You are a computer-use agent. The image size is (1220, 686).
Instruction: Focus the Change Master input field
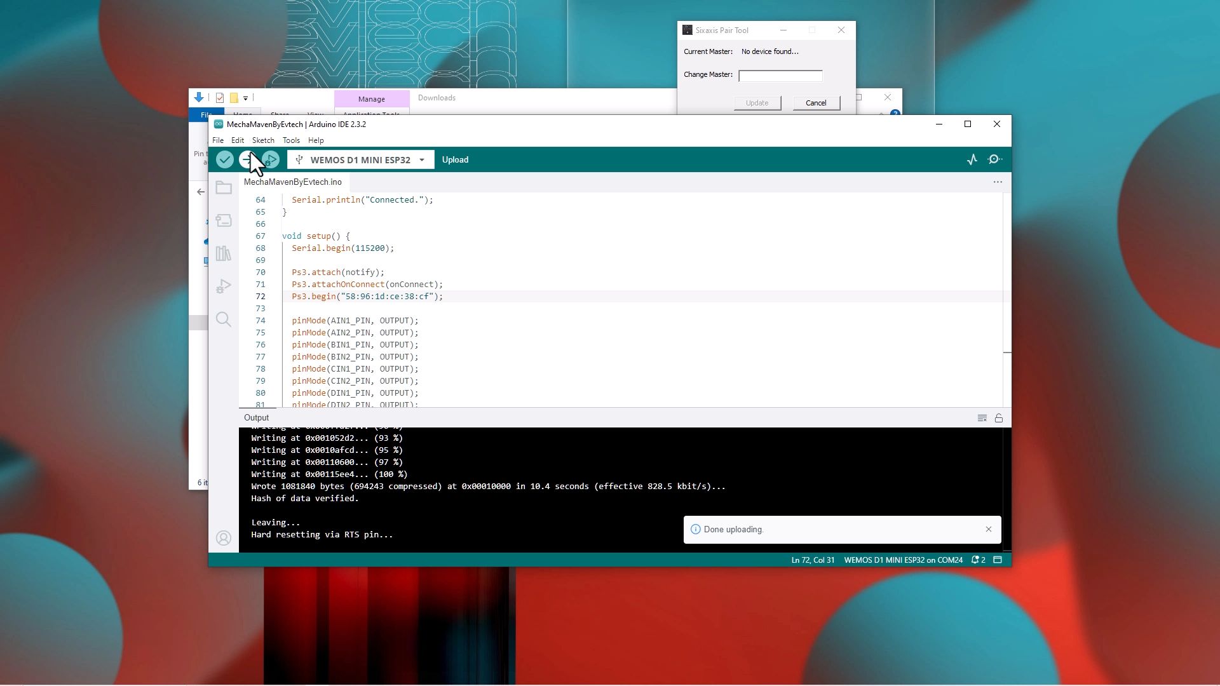click(780, 76)
